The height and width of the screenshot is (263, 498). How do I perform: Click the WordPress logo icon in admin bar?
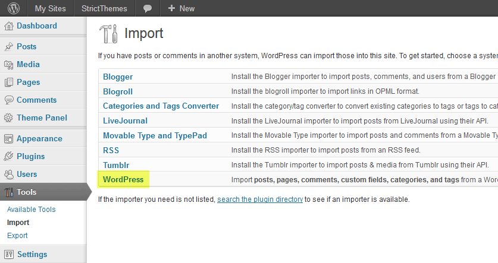coord(13,8)
